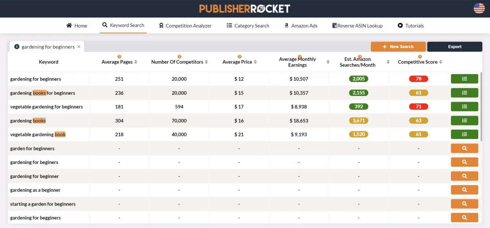The image size is (490, 228).
Task: Click the $ 18,653 earnings cell
Action: point(299,121)
